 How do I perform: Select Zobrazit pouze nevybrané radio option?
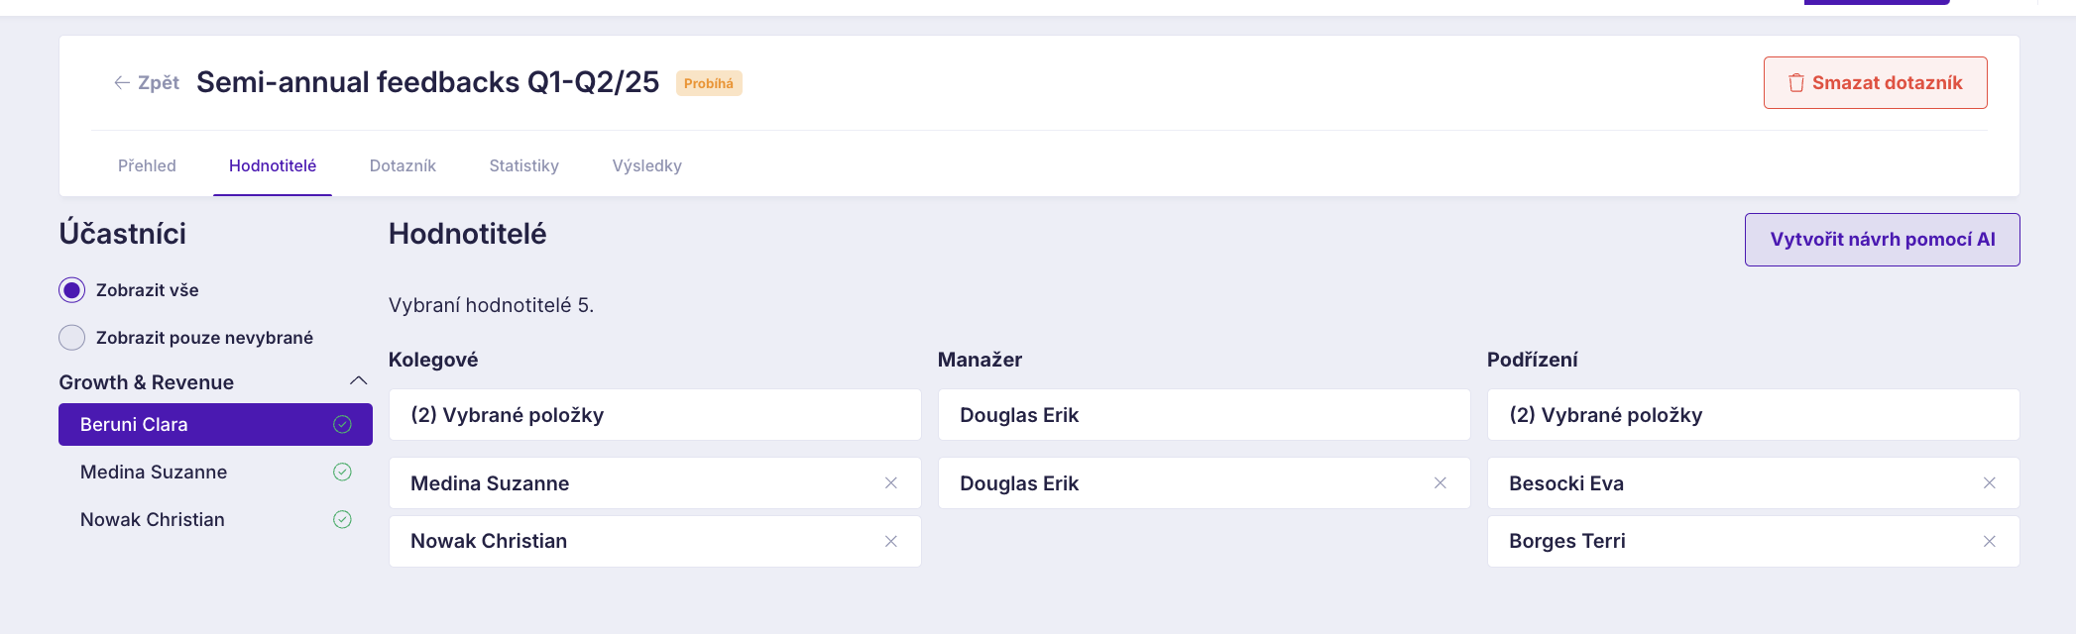(x=72, y=338)
